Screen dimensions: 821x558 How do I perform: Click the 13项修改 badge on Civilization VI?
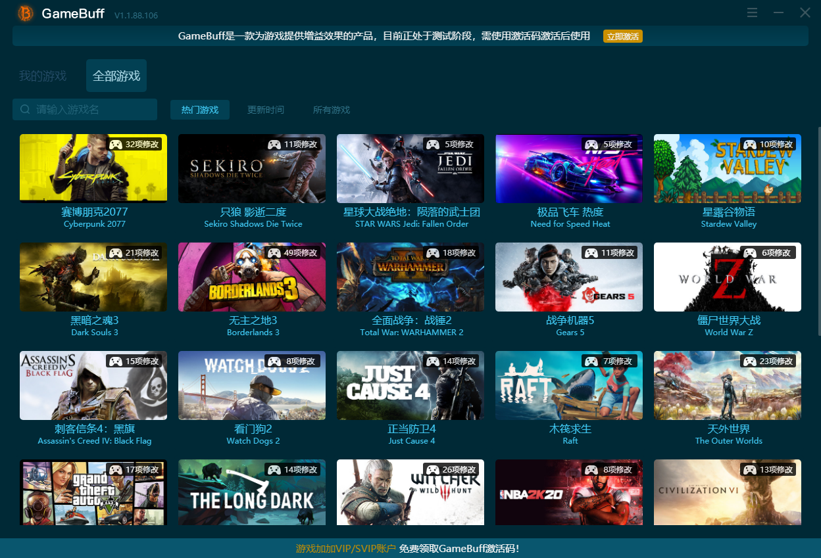[768, 469]
